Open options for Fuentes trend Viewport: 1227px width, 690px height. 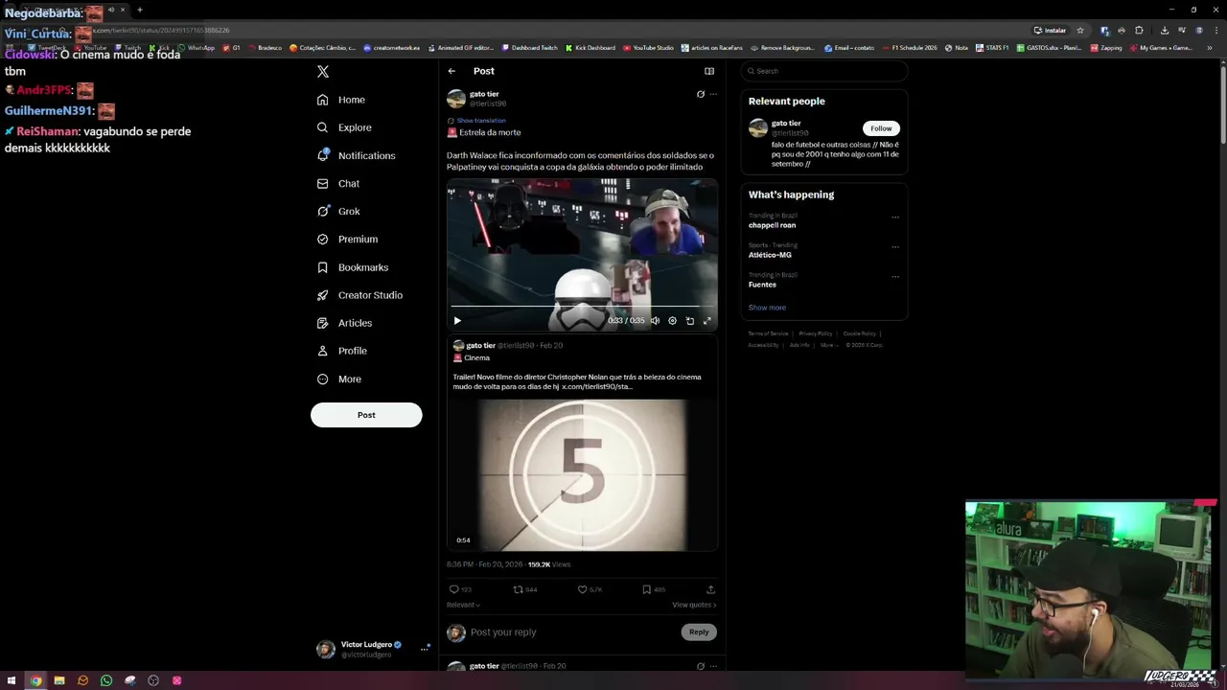(895, 277)
